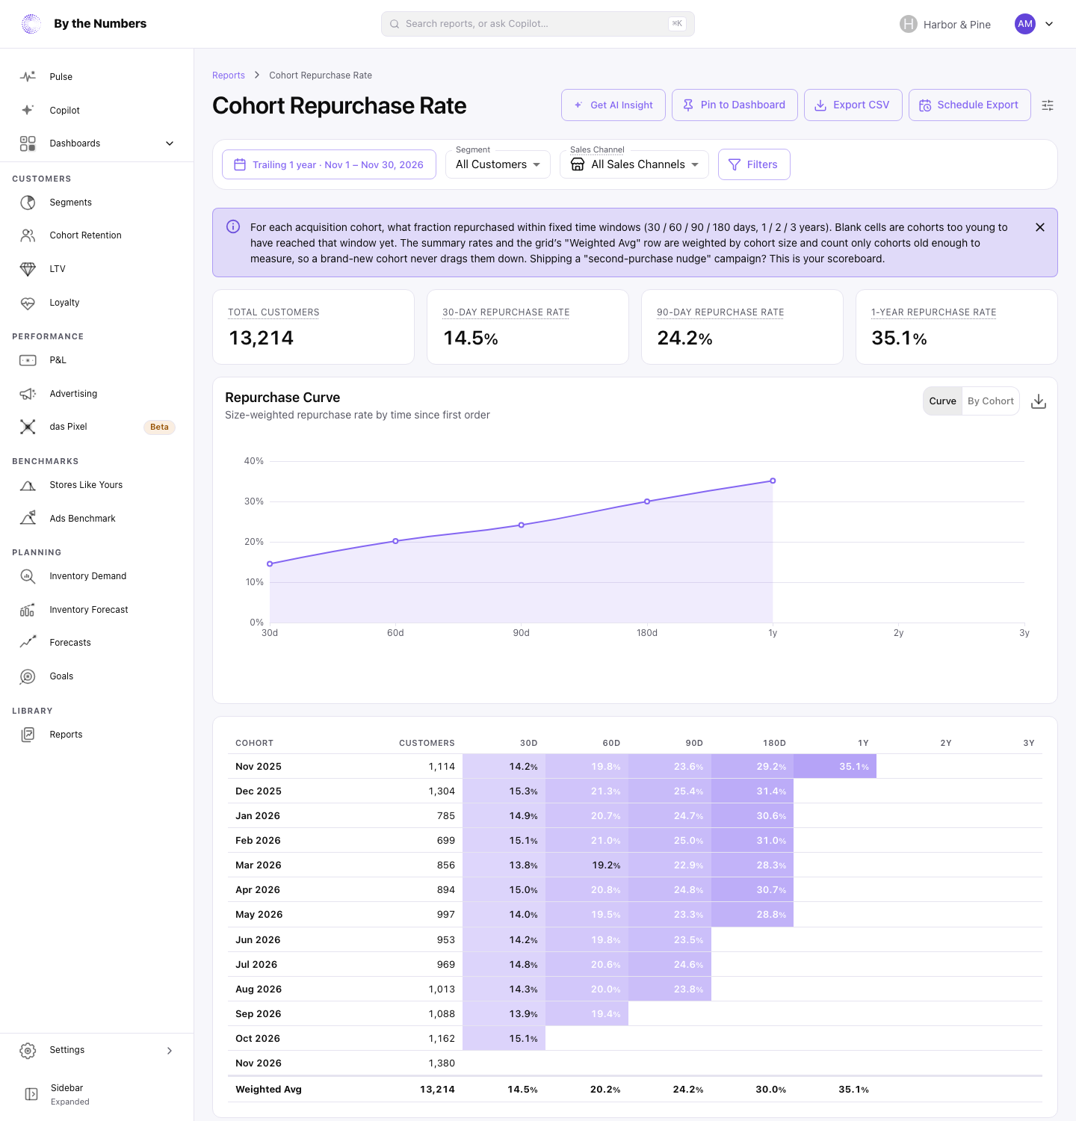Click Schedule Export button

pyautogui.click(x=970, y=105)
